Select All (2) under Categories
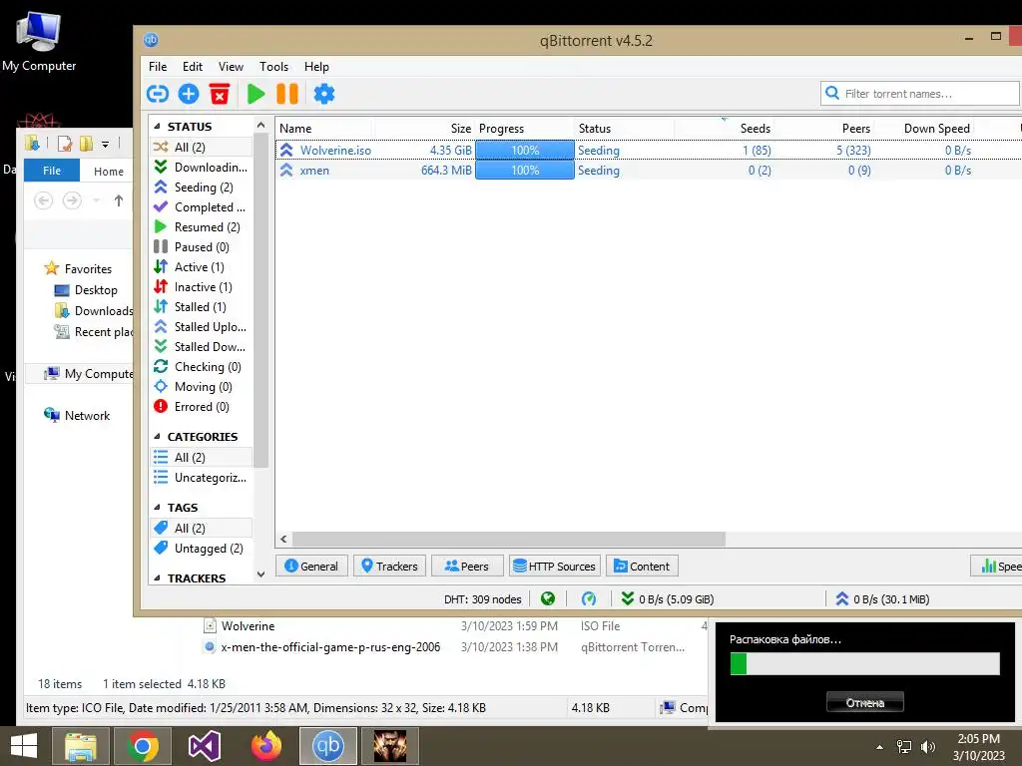Screen dimensions: 1022x766 coord(202,457)
